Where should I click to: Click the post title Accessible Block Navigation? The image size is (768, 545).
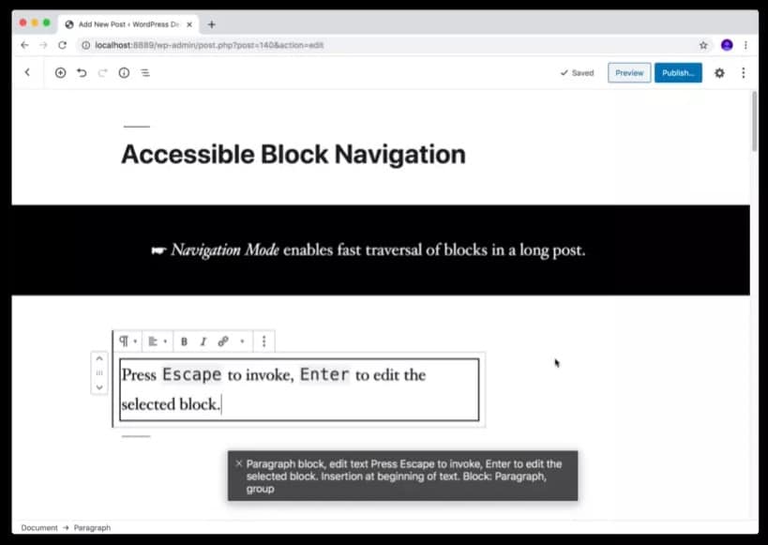294,155
